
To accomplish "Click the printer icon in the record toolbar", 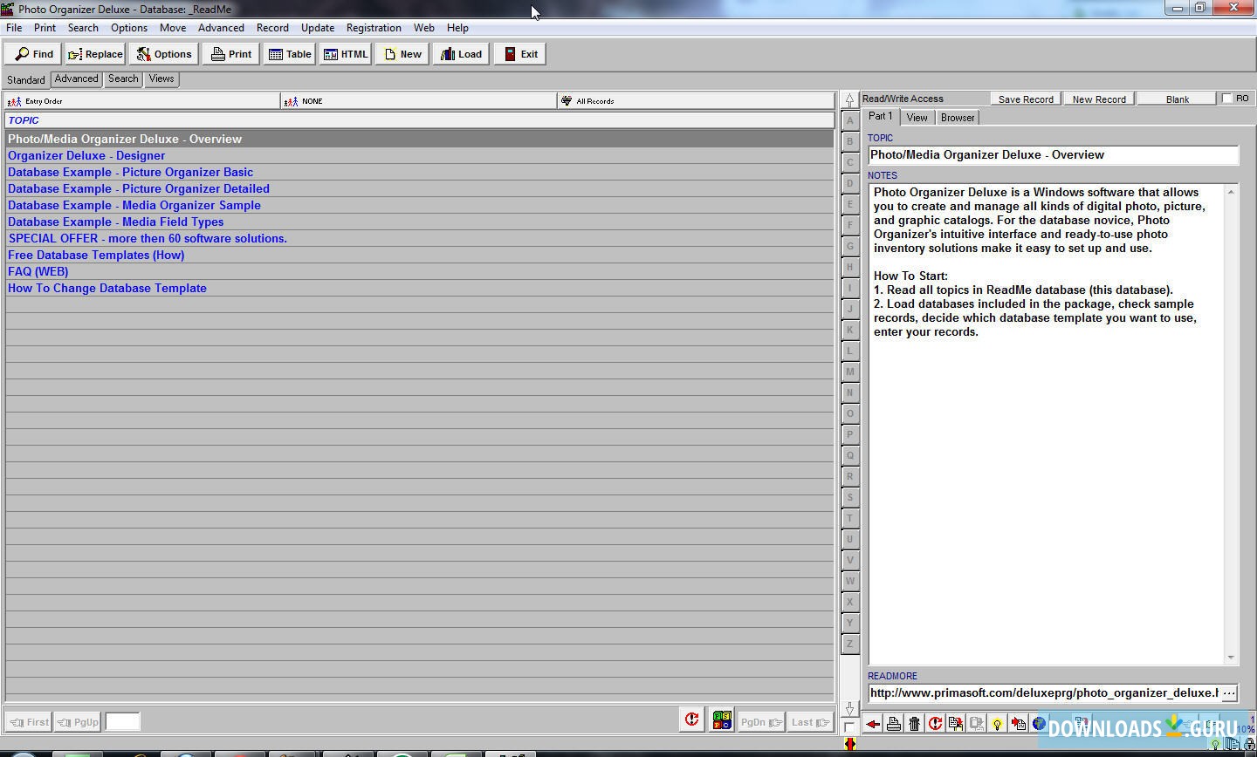I will click(x=894, y=724).
